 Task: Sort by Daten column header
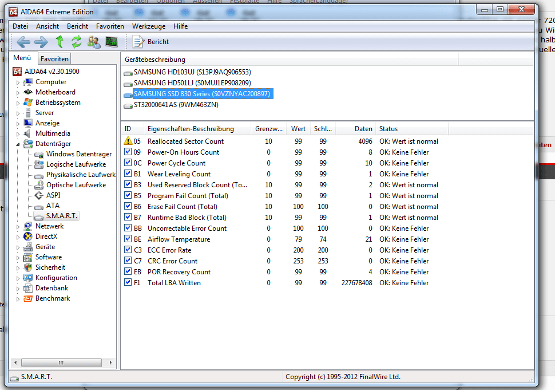(355, 129)
